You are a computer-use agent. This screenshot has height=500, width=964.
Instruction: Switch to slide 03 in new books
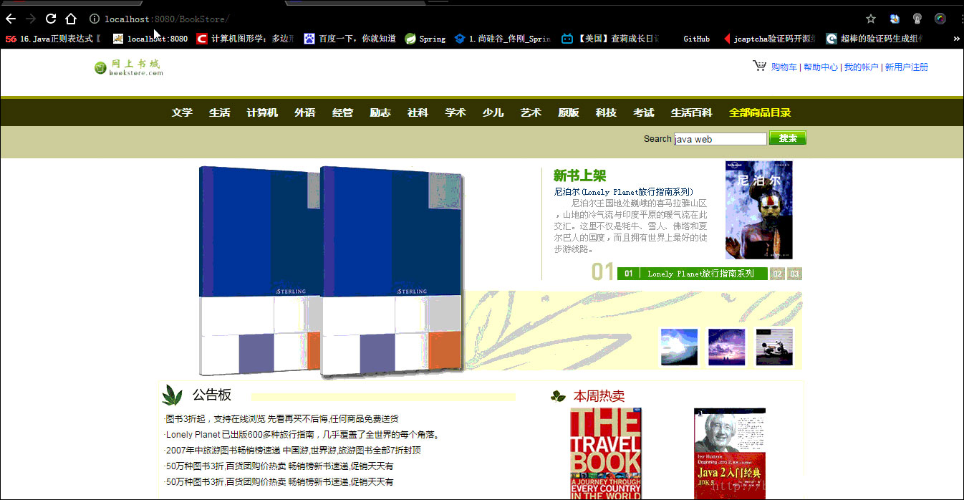(x=794, y=274)
